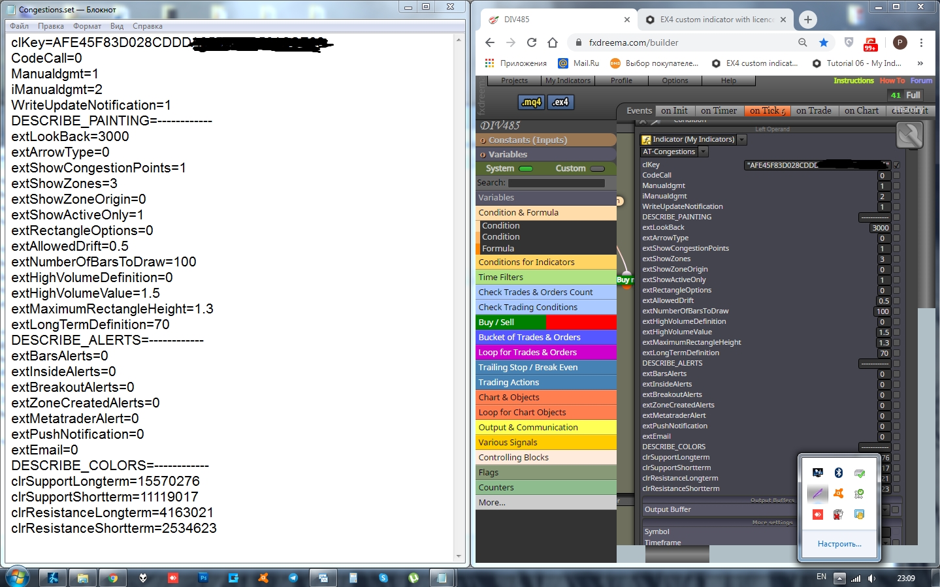
Task: Click the Instructions link
Action: [853, 80]
